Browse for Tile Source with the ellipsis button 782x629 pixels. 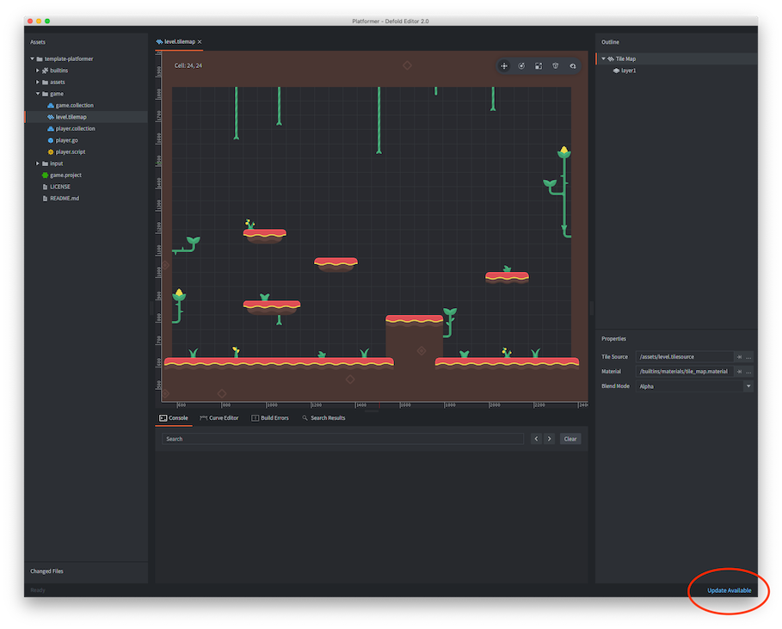(x=749, y=356)
